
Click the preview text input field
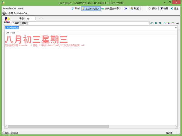click(80, 23)
